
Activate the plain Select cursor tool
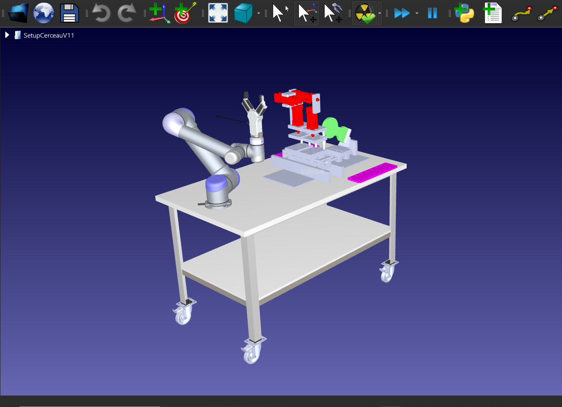tap(280, 13)
